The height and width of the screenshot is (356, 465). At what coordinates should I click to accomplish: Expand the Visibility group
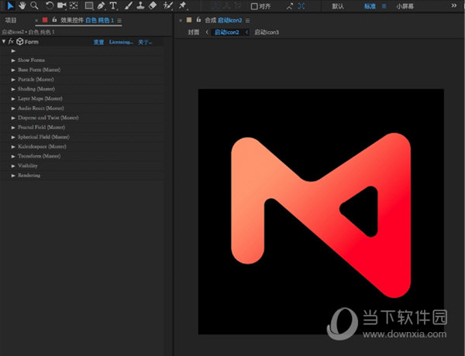click(13, 166)
